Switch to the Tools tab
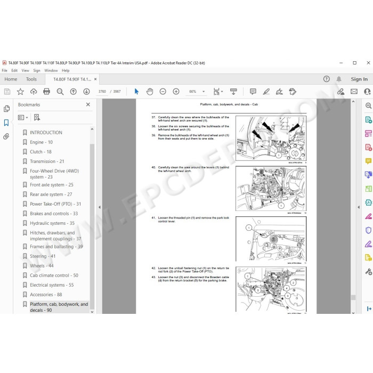The height and width of the screenshot is (373, 373). pos(31,79)
